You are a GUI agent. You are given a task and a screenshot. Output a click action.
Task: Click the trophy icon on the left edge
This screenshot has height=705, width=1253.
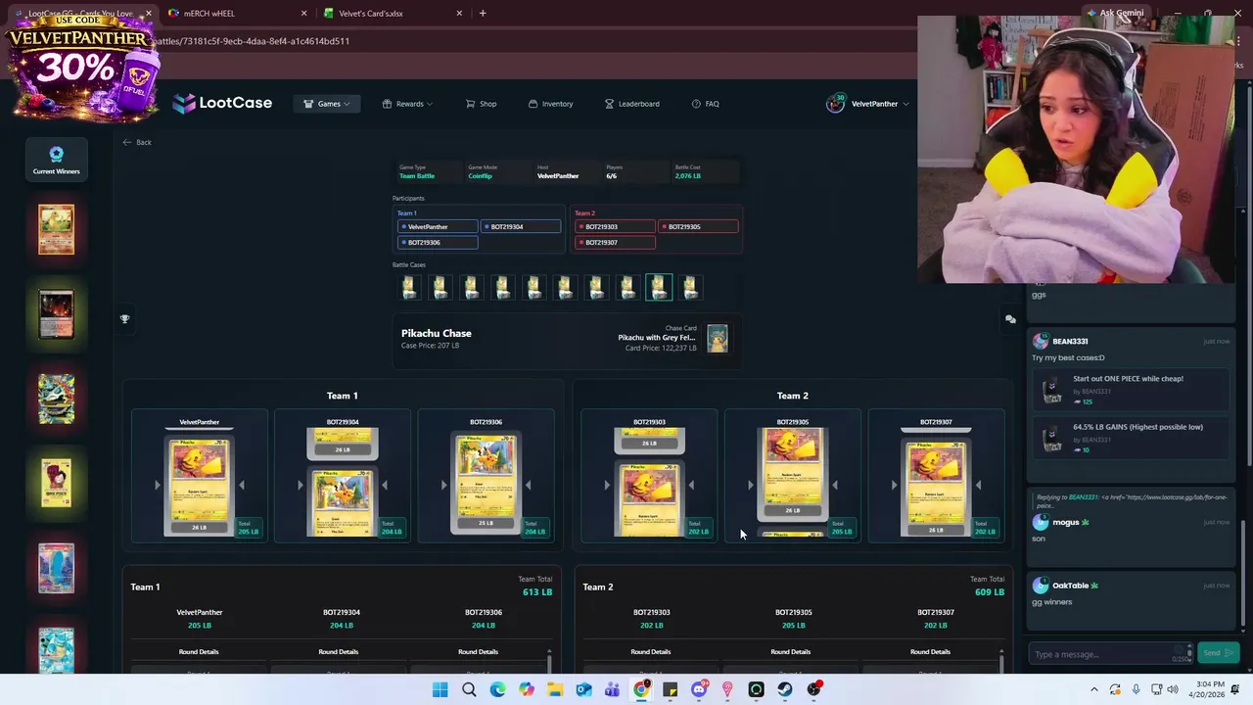click(x=124, y=319)
